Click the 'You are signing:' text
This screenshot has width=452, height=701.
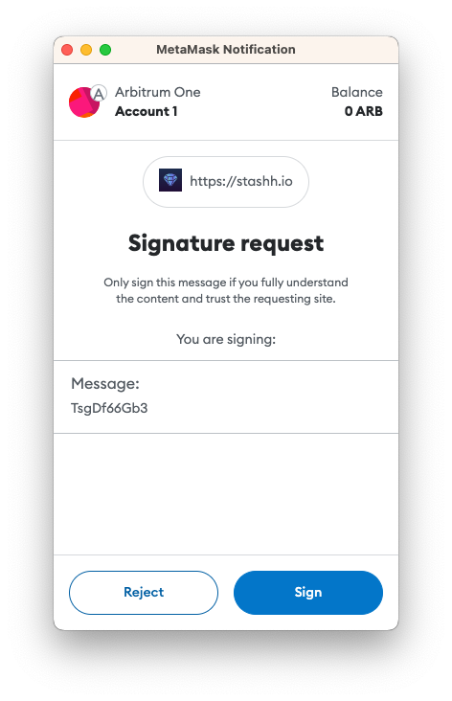click(226, 339)
